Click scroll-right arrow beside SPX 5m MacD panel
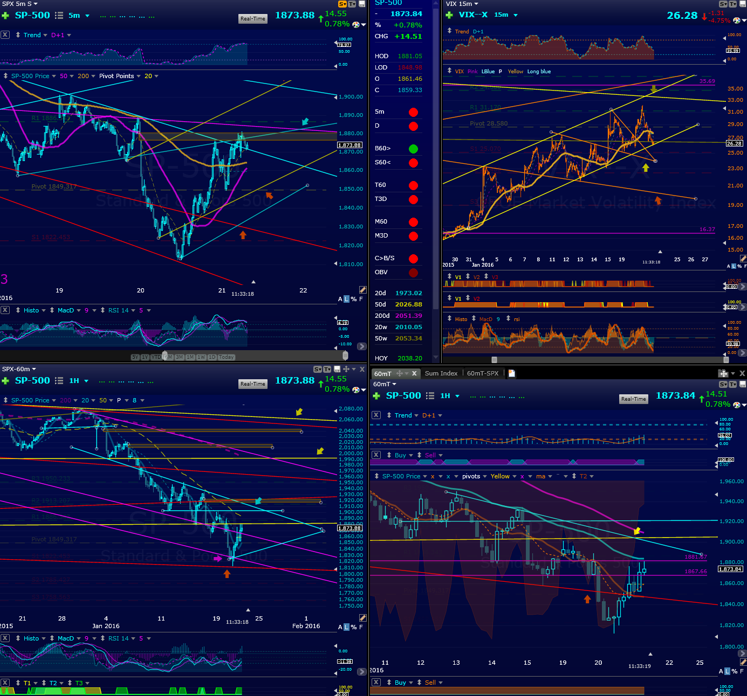 pos(362,346)
